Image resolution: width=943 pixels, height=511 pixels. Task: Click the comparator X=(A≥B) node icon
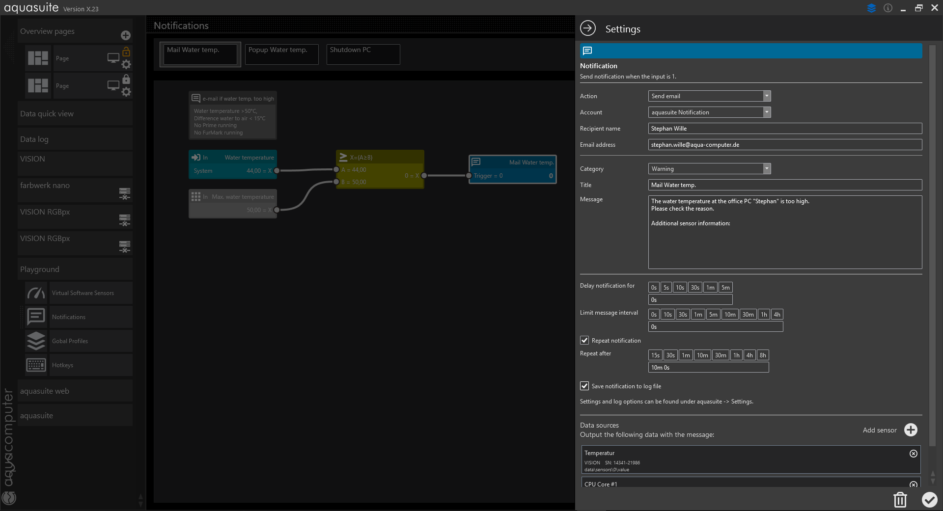click(x=343, y=157)
